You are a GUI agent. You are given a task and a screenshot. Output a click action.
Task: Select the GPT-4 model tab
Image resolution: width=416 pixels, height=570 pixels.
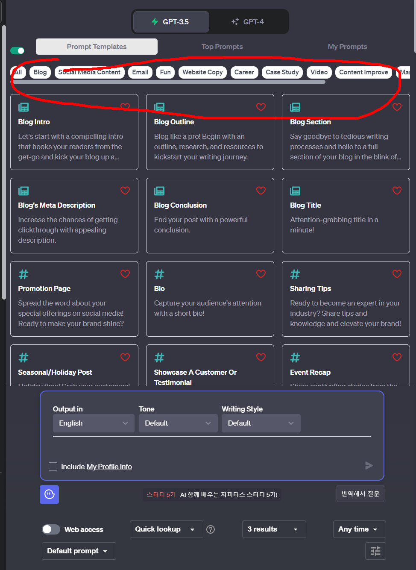pos(248,22)
